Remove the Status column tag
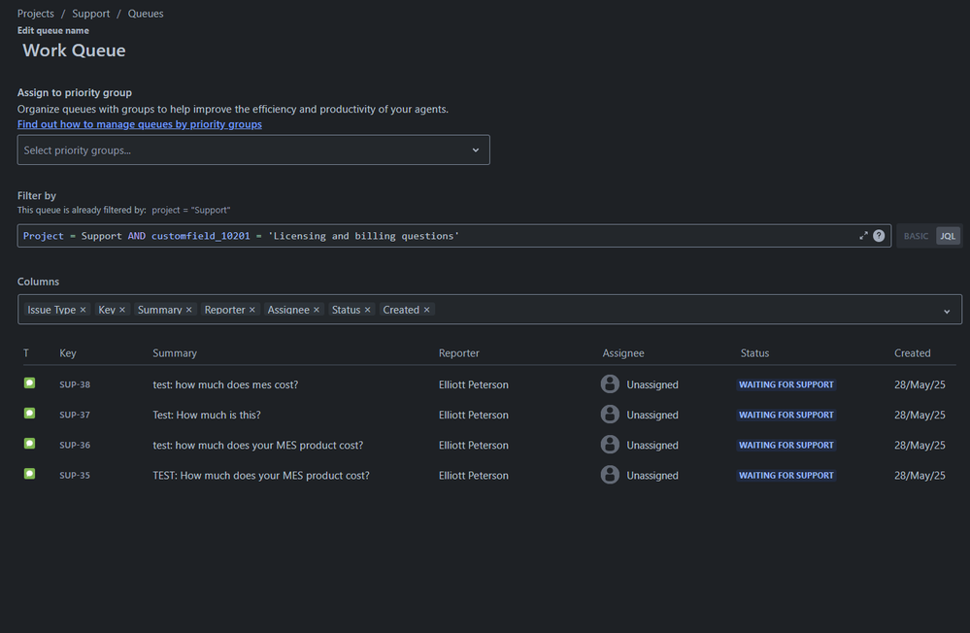Screen dimensions: 970x633 (x=367, y=310)
